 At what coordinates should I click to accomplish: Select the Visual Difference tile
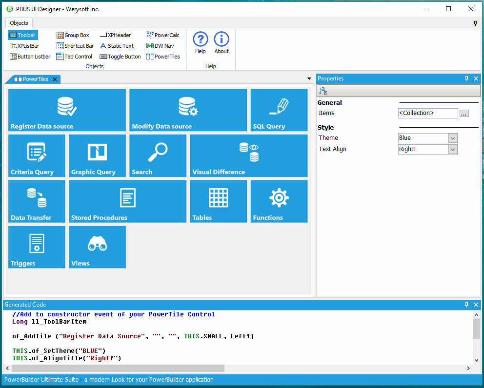click(x=248, y=155)
